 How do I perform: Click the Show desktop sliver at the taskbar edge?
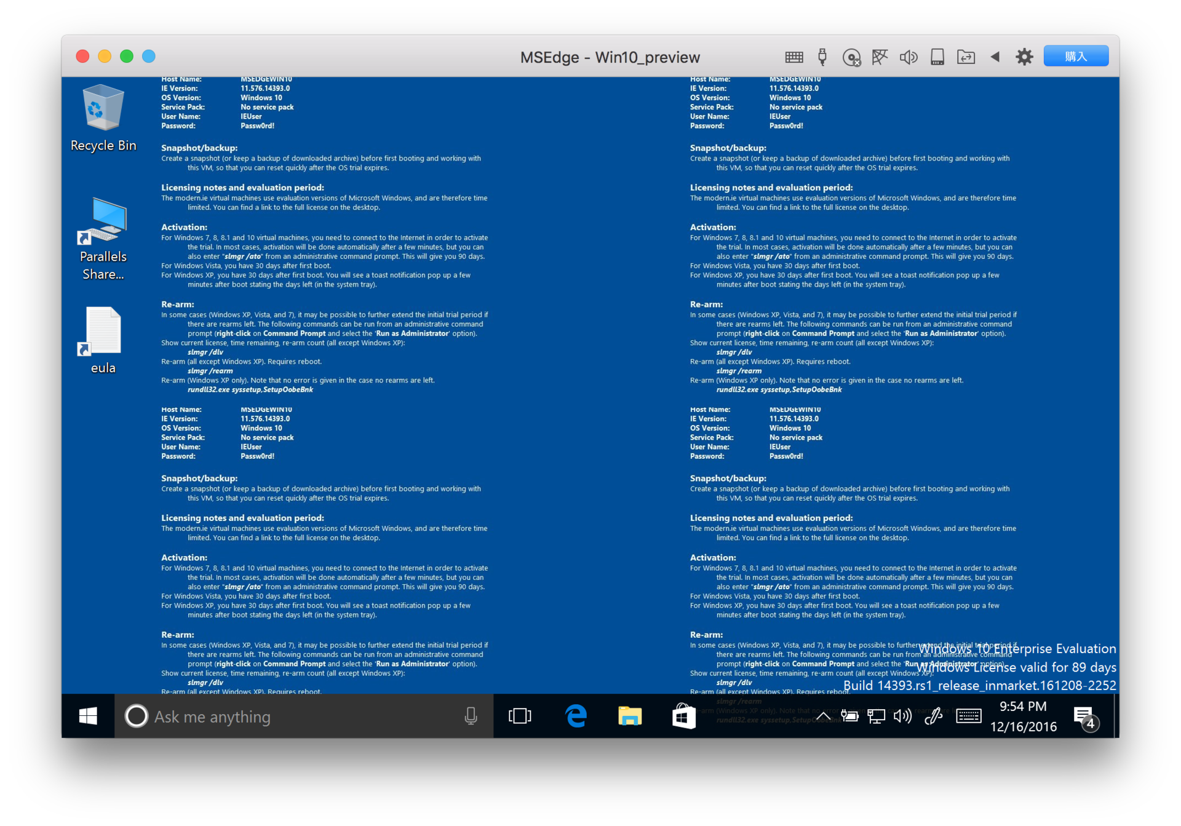pyautogui.click(x=1116, y=716)
